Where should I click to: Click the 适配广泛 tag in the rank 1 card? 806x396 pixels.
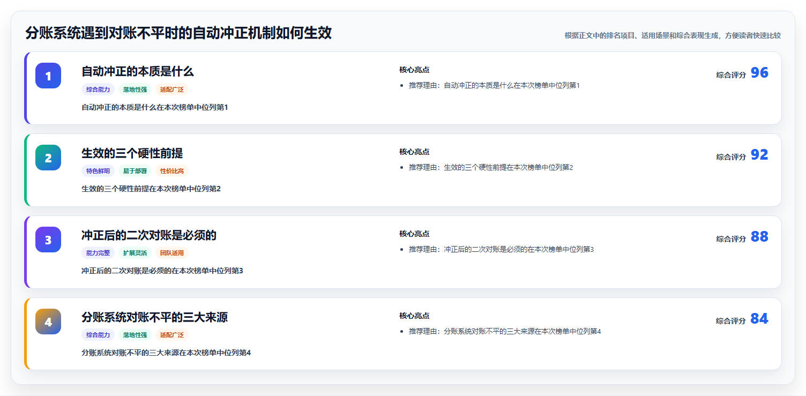172,89
